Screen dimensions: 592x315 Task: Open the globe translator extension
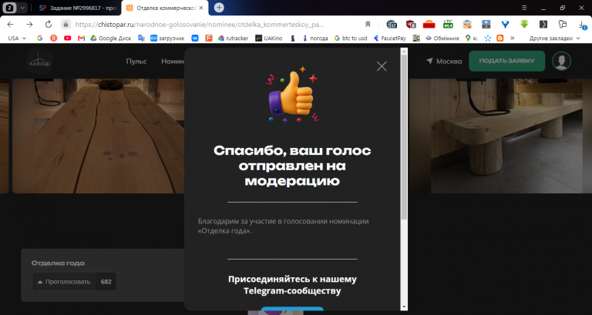point(392,24)
